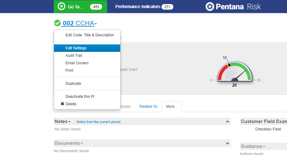
Task: Choose Edit Settings from the menu
Action: [87, 48]
